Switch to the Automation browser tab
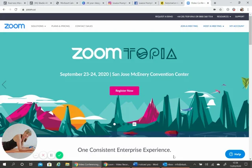 pyautogui.click(x=172, y=3)
